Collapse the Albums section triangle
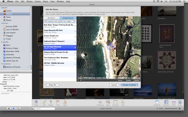Image resolution: width=188 pixels, height=117 pixels. coord(2,42)
